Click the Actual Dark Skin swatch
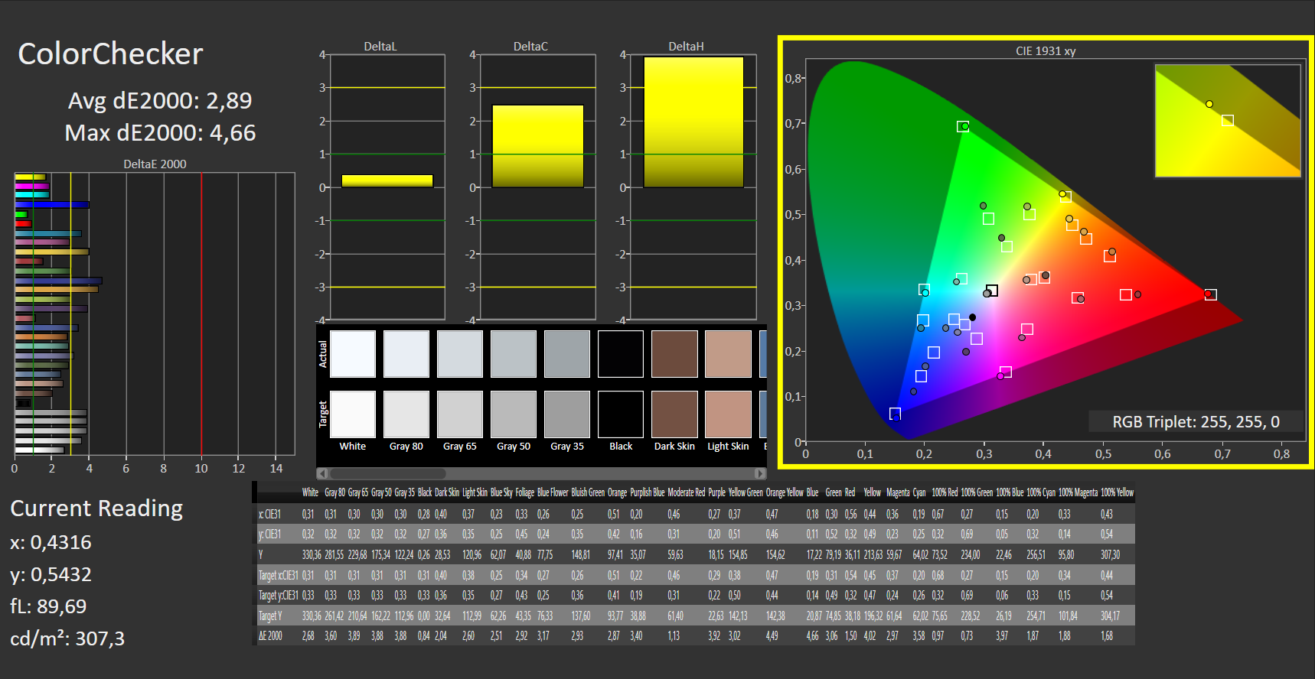1315x679 pixels. click(x=674, y=354)
